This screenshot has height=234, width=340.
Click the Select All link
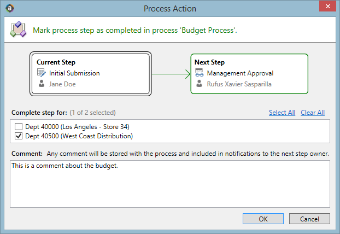pos(282,113)
